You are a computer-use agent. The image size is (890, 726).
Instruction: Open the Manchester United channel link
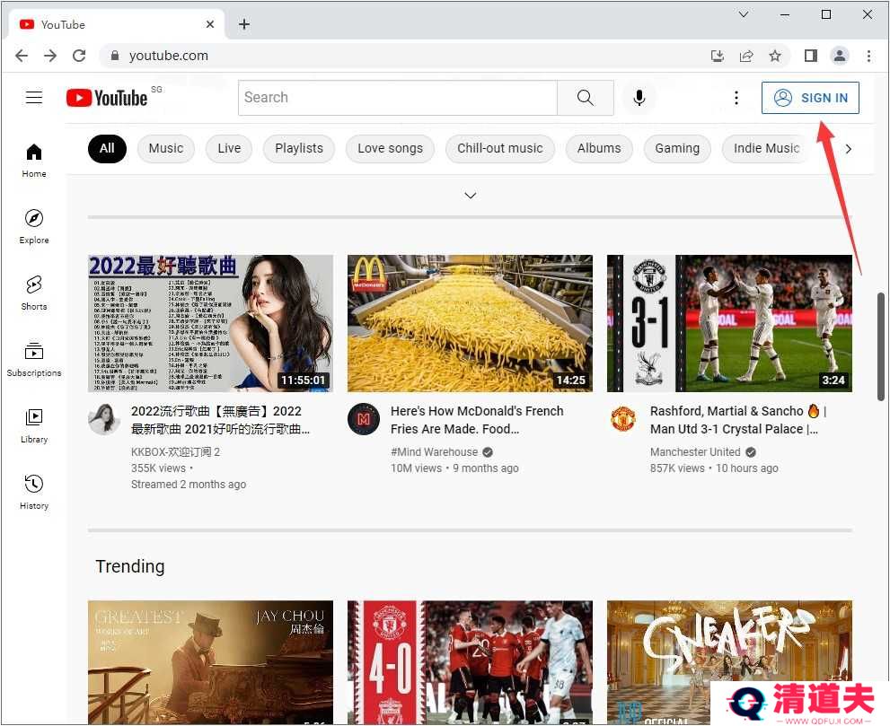point(695,452)
